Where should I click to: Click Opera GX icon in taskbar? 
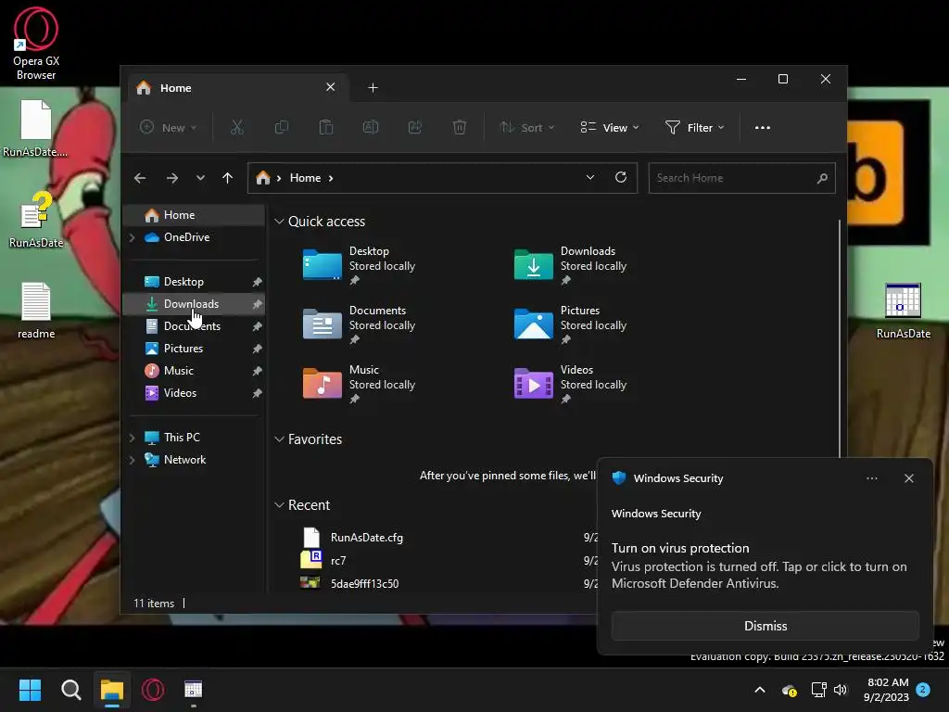click(x=153, y=690)
